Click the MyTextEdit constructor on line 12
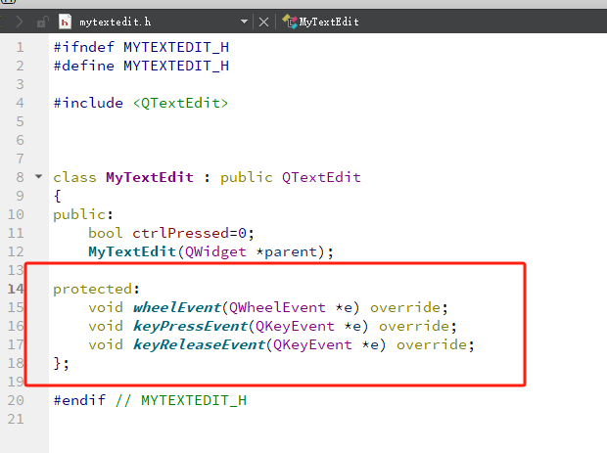 pyautogui.click(x=132, y=251)
